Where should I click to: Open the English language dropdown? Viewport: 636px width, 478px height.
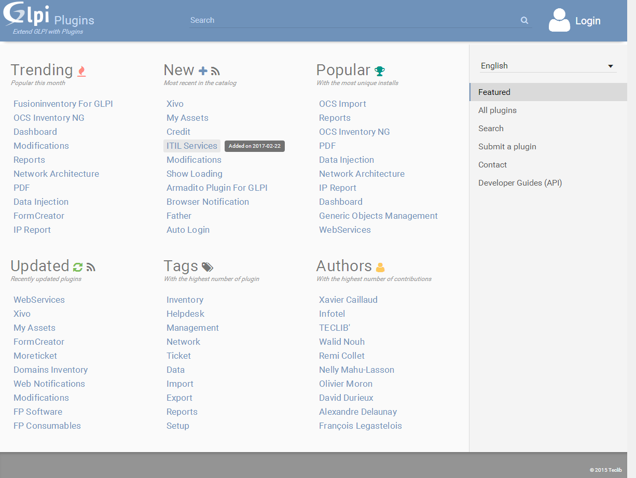548,66
